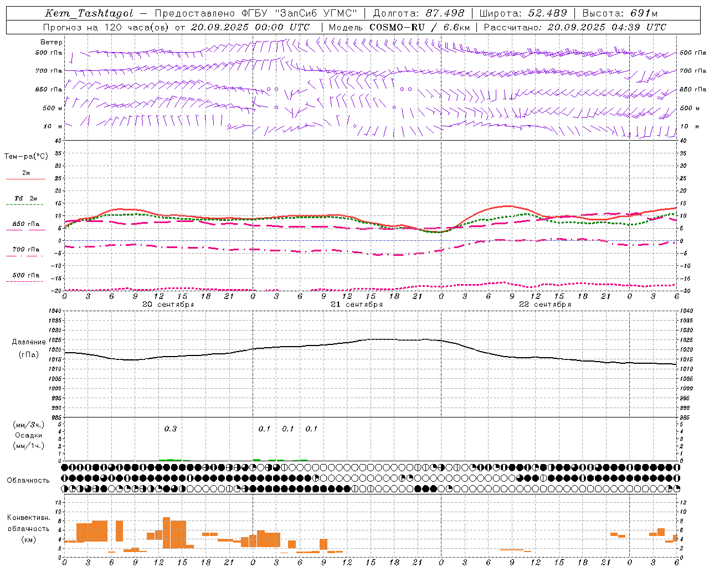Screen dimensions: 709x567
Task: Click the '850 гПа' temperature legend entry
Action: click(x=26, y=224)
